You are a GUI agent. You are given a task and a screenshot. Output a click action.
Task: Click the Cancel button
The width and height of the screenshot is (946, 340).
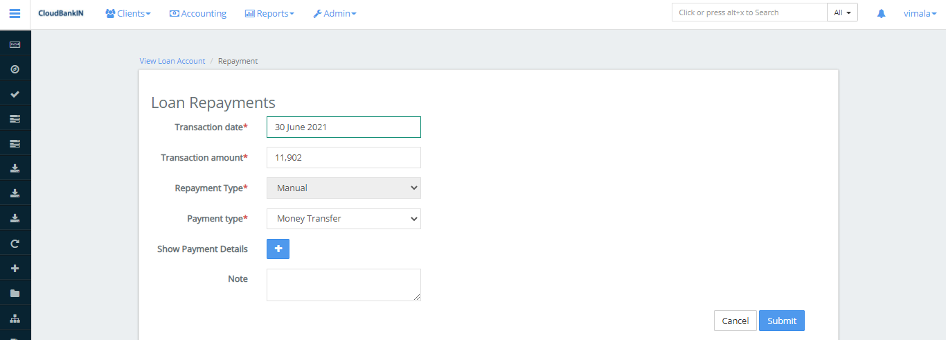[x=735, y=321]
